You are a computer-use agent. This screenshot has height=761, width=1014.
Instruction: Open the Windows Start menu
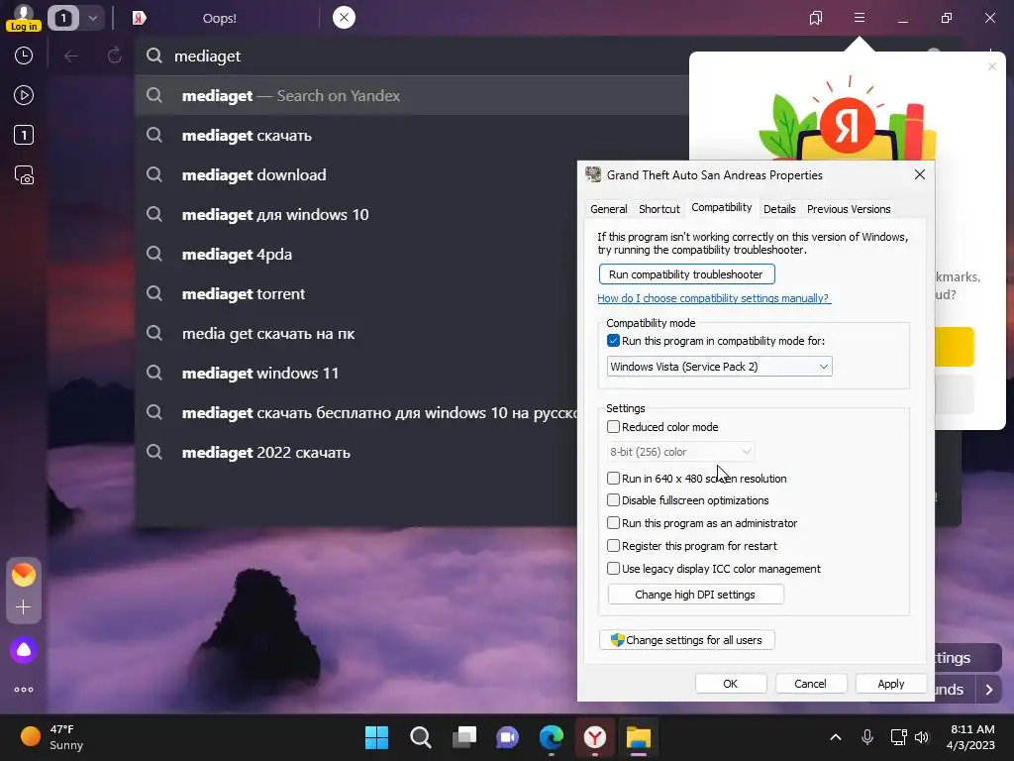tap(376, 737)
